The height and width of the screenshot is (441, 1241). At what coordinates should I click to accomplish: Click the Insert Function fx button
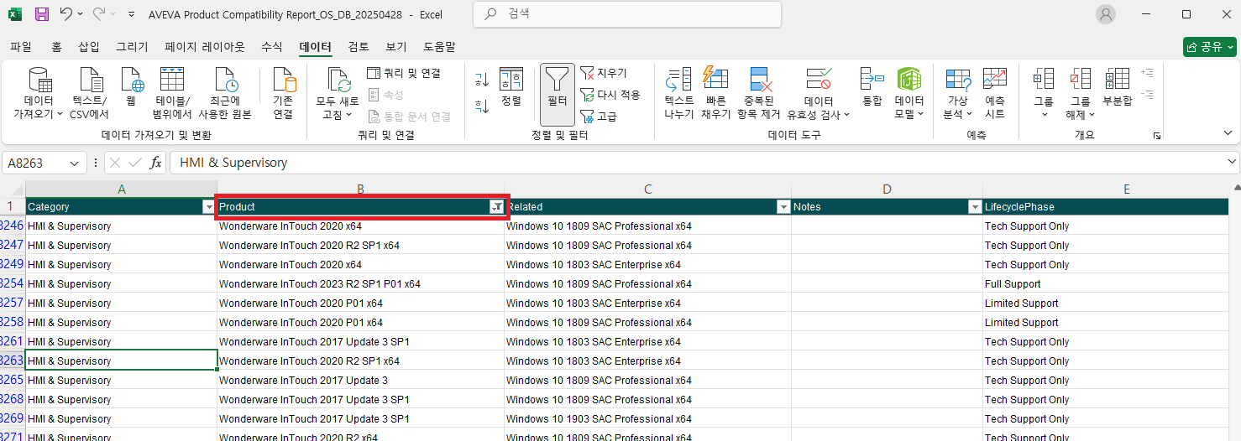tap(155, 163)
